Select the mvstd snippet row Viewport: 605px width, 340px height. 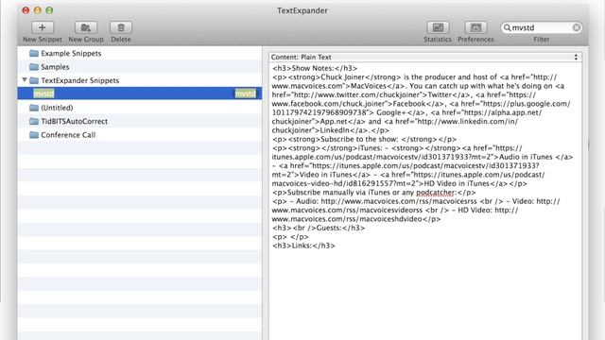pyautogui.click(x=140, y=93)
